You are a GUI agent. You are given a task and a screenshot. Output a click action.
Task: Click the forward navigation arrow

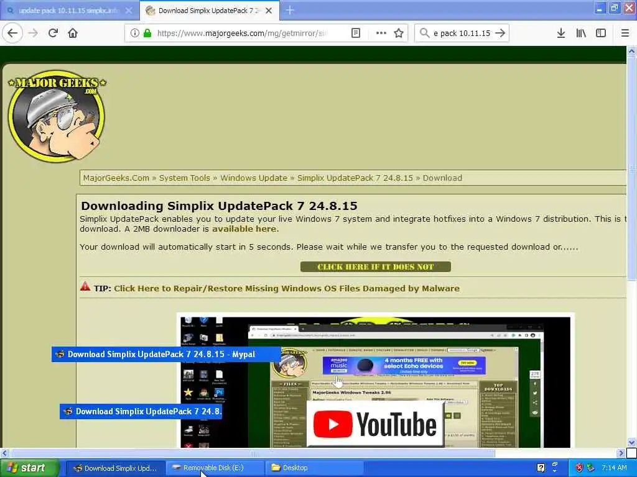[x=34, y=34]
